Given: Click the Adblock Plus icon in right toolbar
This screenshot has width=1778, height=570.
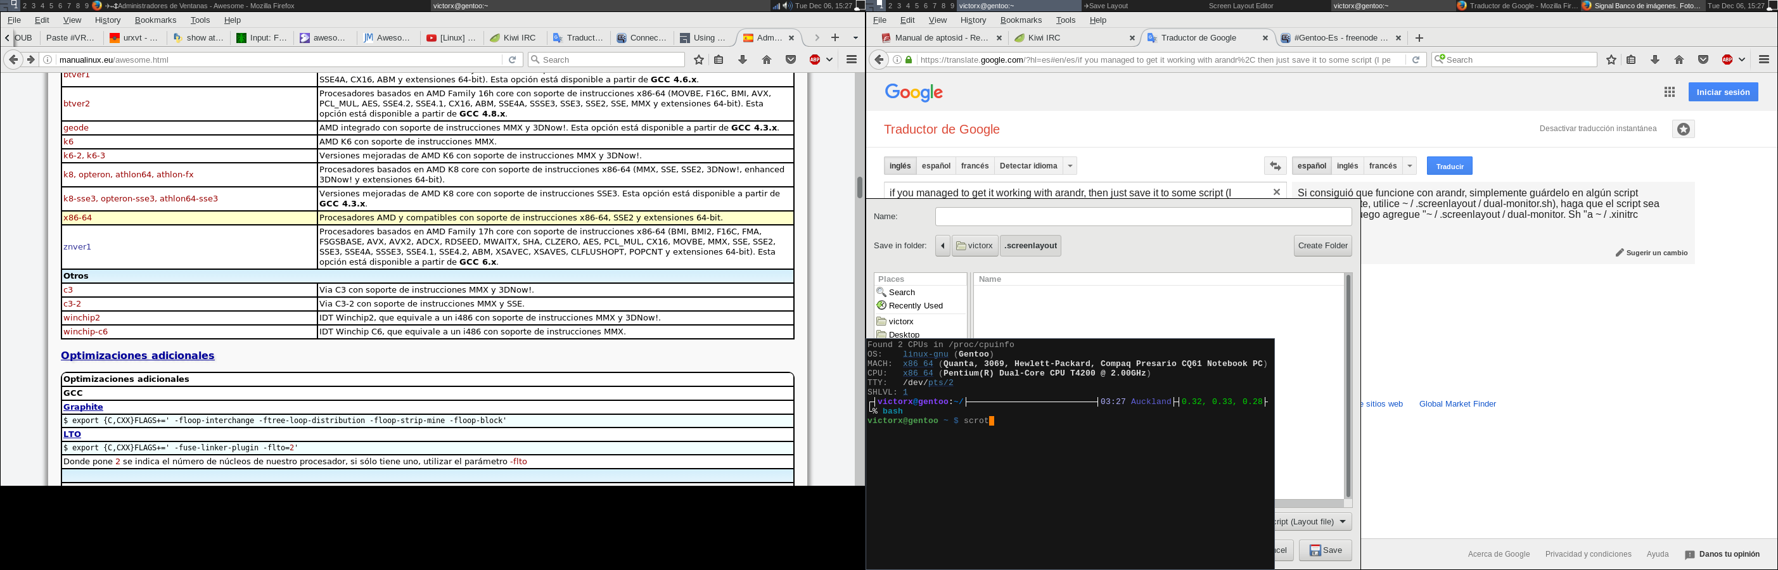Looking at the screenshot, I should click(x=1727, y=60).
